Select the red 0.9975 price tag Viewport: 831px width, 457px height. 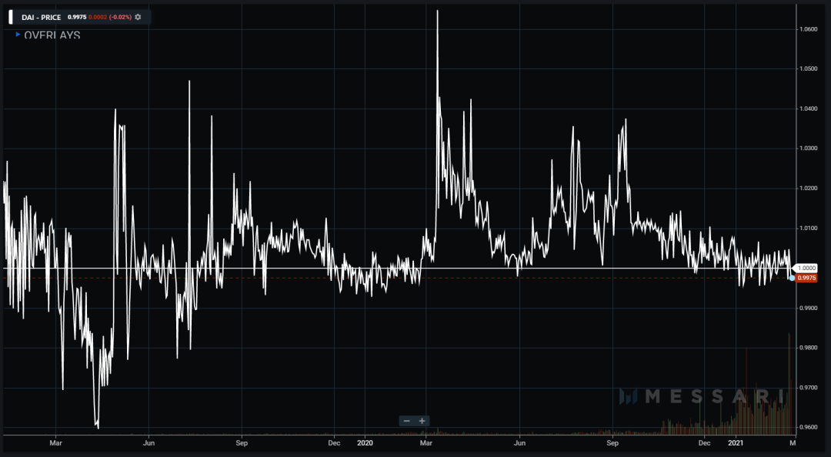tap(806, 278)
